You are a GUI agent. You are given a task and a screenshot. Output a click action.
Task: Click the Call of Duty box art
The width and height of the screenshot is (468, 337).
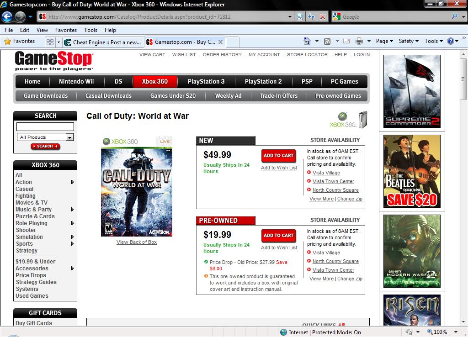pyautogui.click(x=136, y=186)
